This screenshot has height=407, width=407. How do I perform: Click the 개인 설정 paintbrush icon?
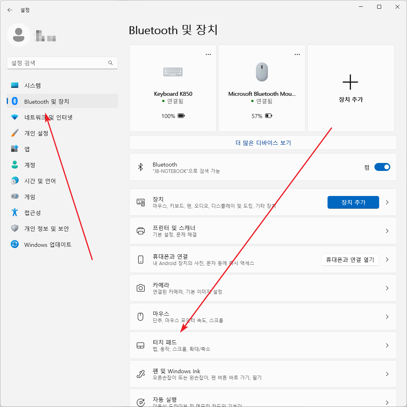coord(15,133)
